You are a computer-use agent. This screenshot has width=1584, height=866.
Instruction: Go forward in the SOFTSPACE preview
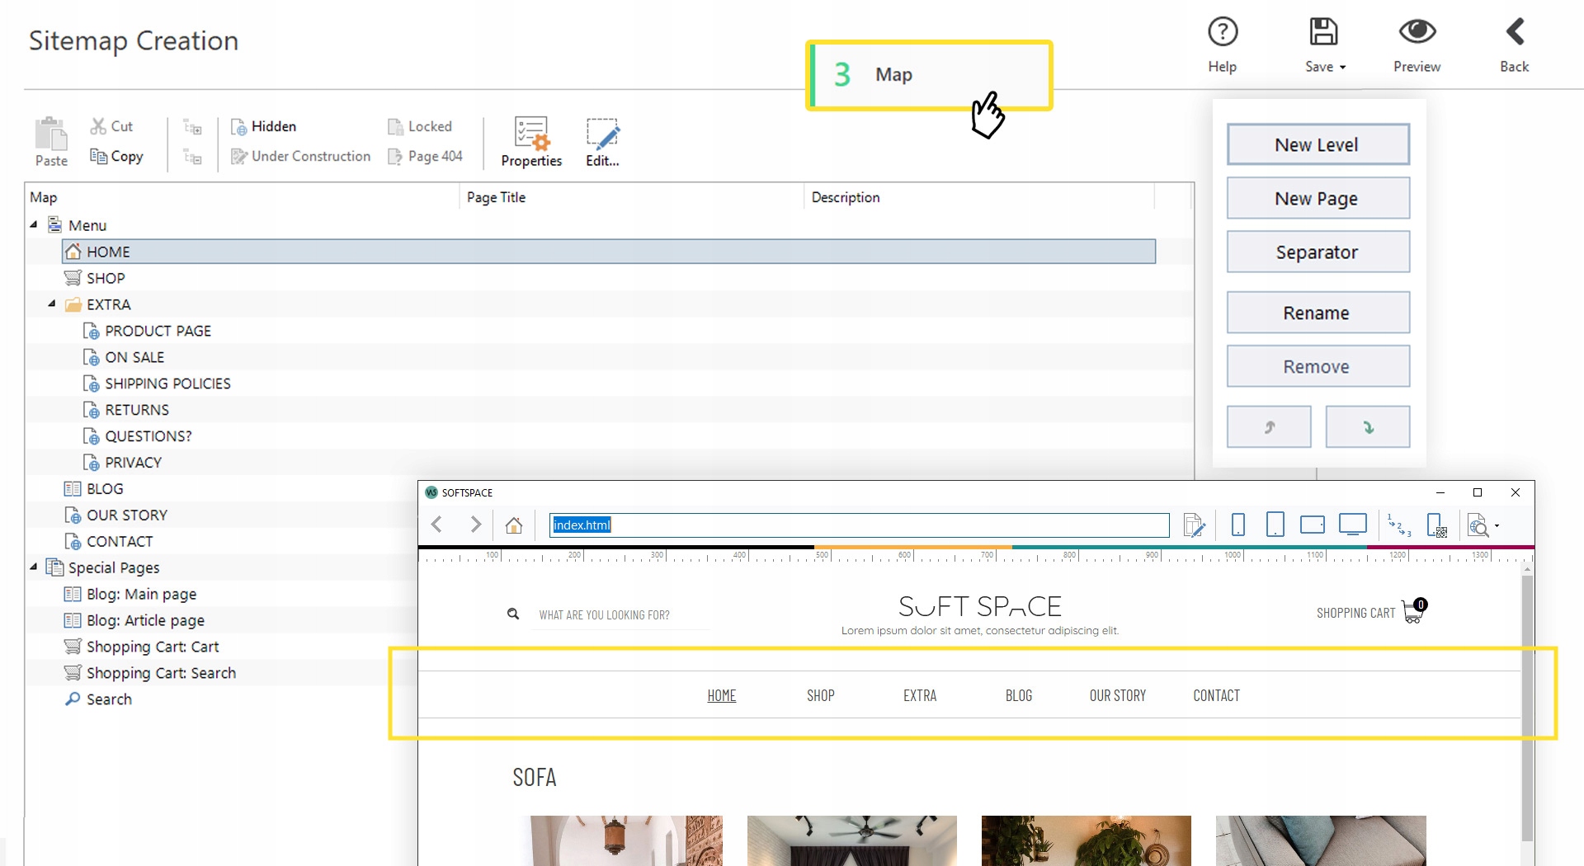pyautogui.click(x=475, y=525)
